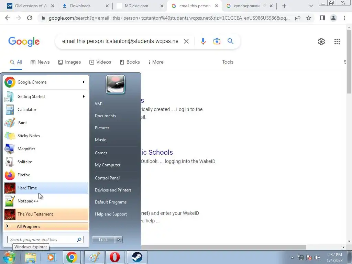Click the Firefox icon in Start menu
The width and height of the screenshot is (352, 264).
10,175
